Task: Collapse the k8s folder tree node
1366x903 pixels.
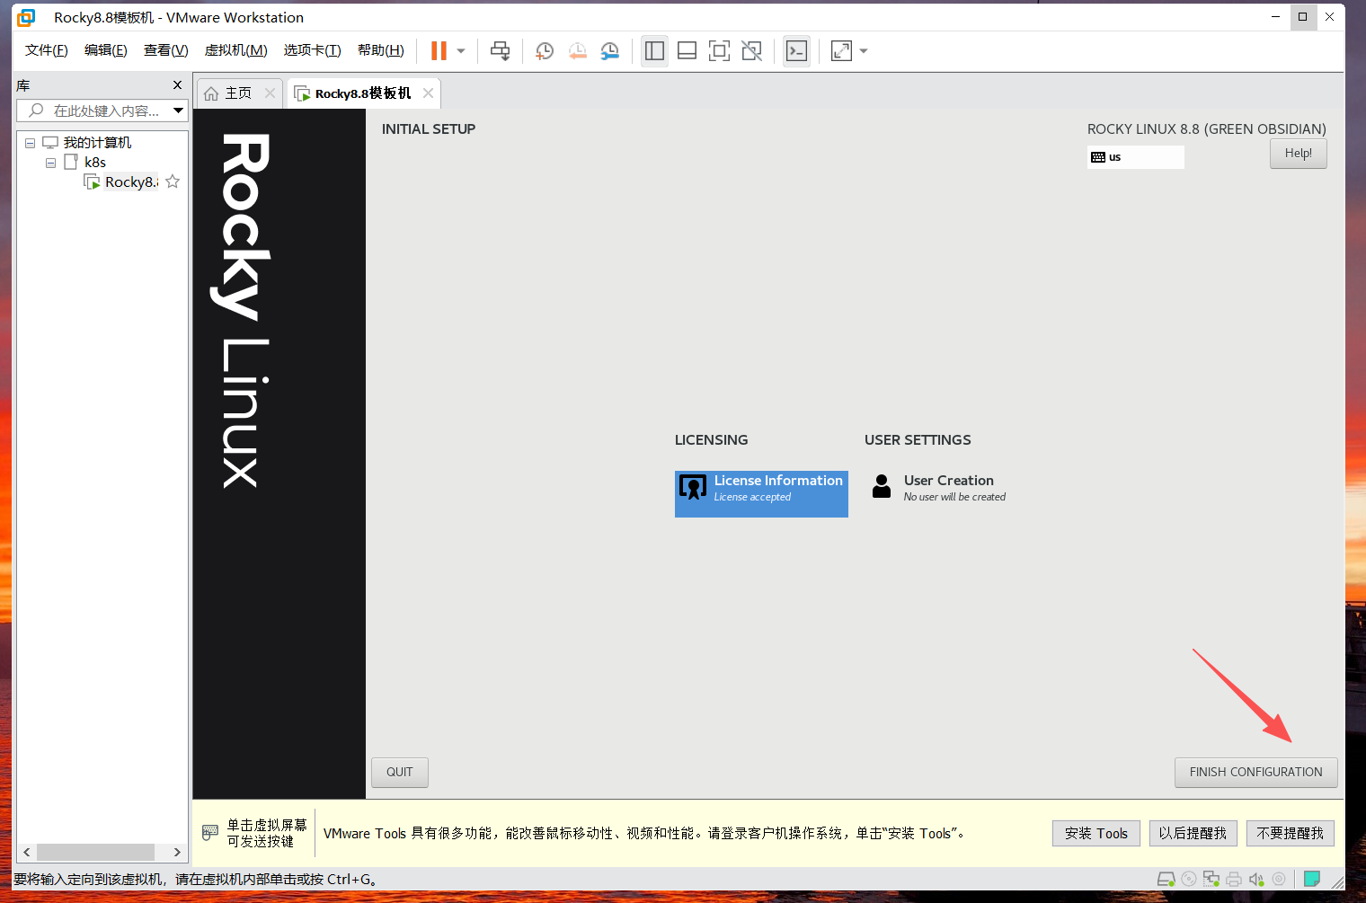Action: 51,163
